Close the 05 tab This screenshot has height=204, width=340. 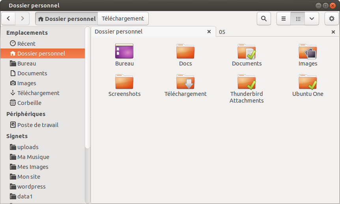click(x=333, y=32)
